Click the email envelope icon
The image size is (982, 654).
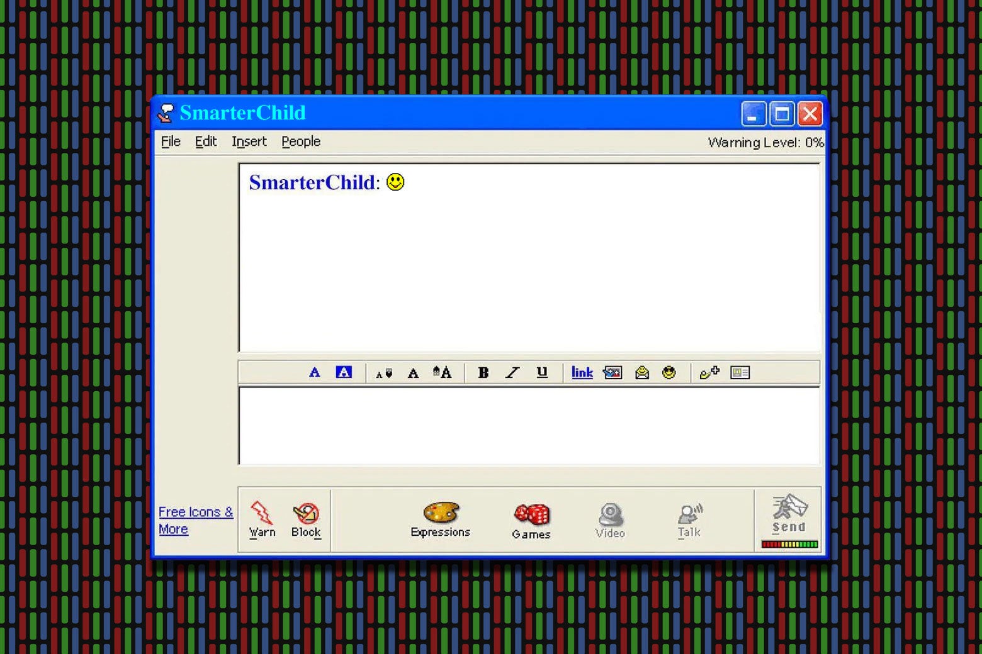coord(641,372)
